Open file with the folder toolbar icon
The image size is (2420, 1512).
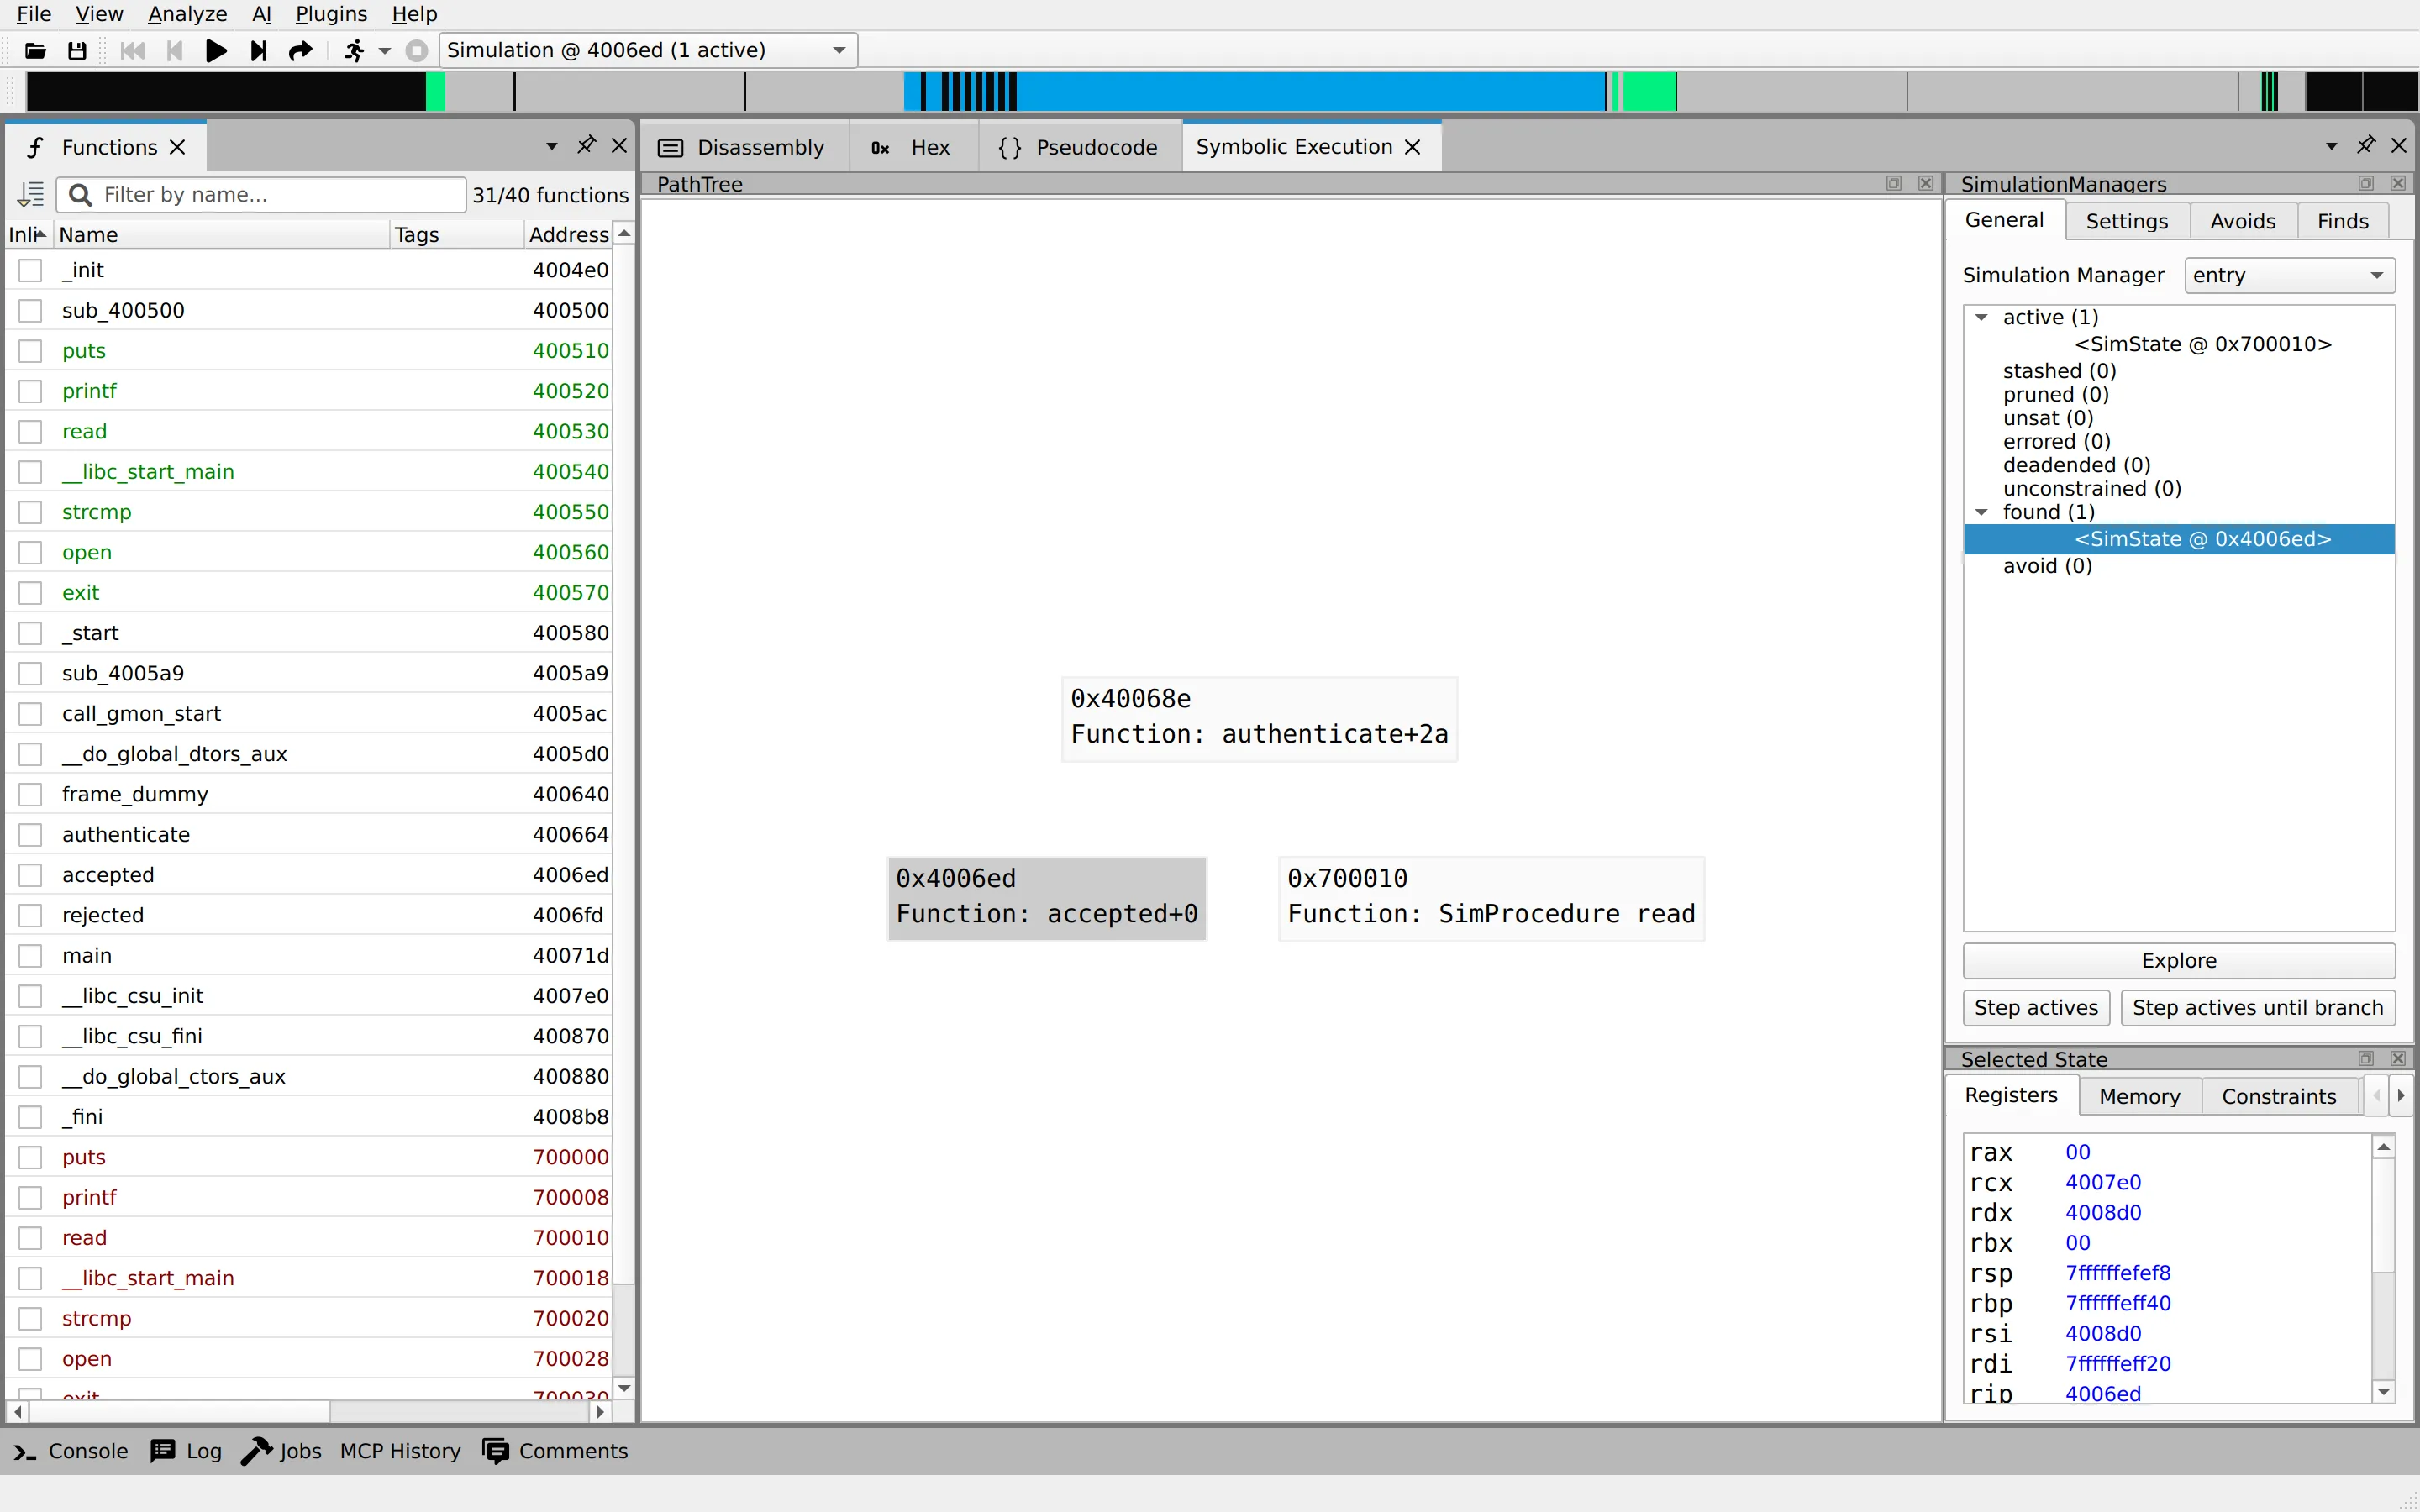pos(35,50)
